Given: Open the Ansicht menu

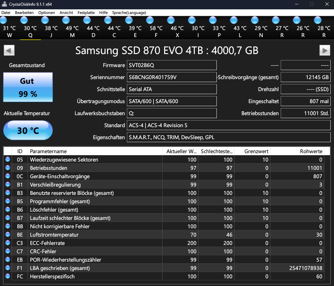Looking at the screenshot, I should [x=66, y=13].
